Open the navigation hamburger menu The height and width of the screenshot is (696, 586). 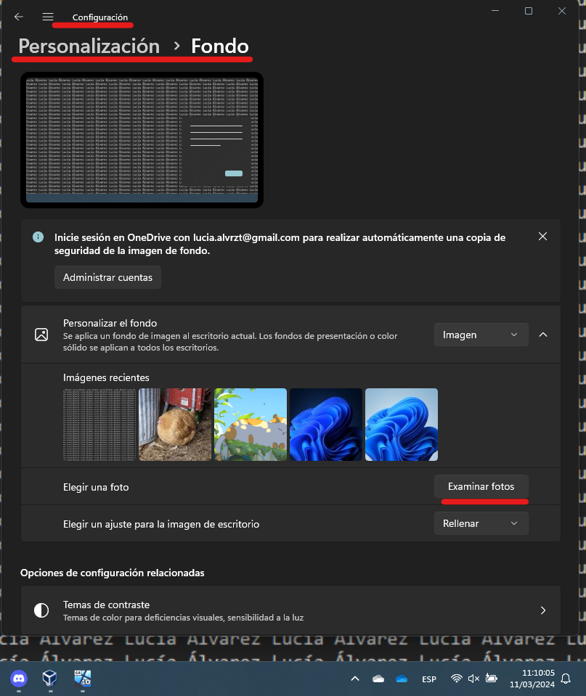(x=48, y=17)
